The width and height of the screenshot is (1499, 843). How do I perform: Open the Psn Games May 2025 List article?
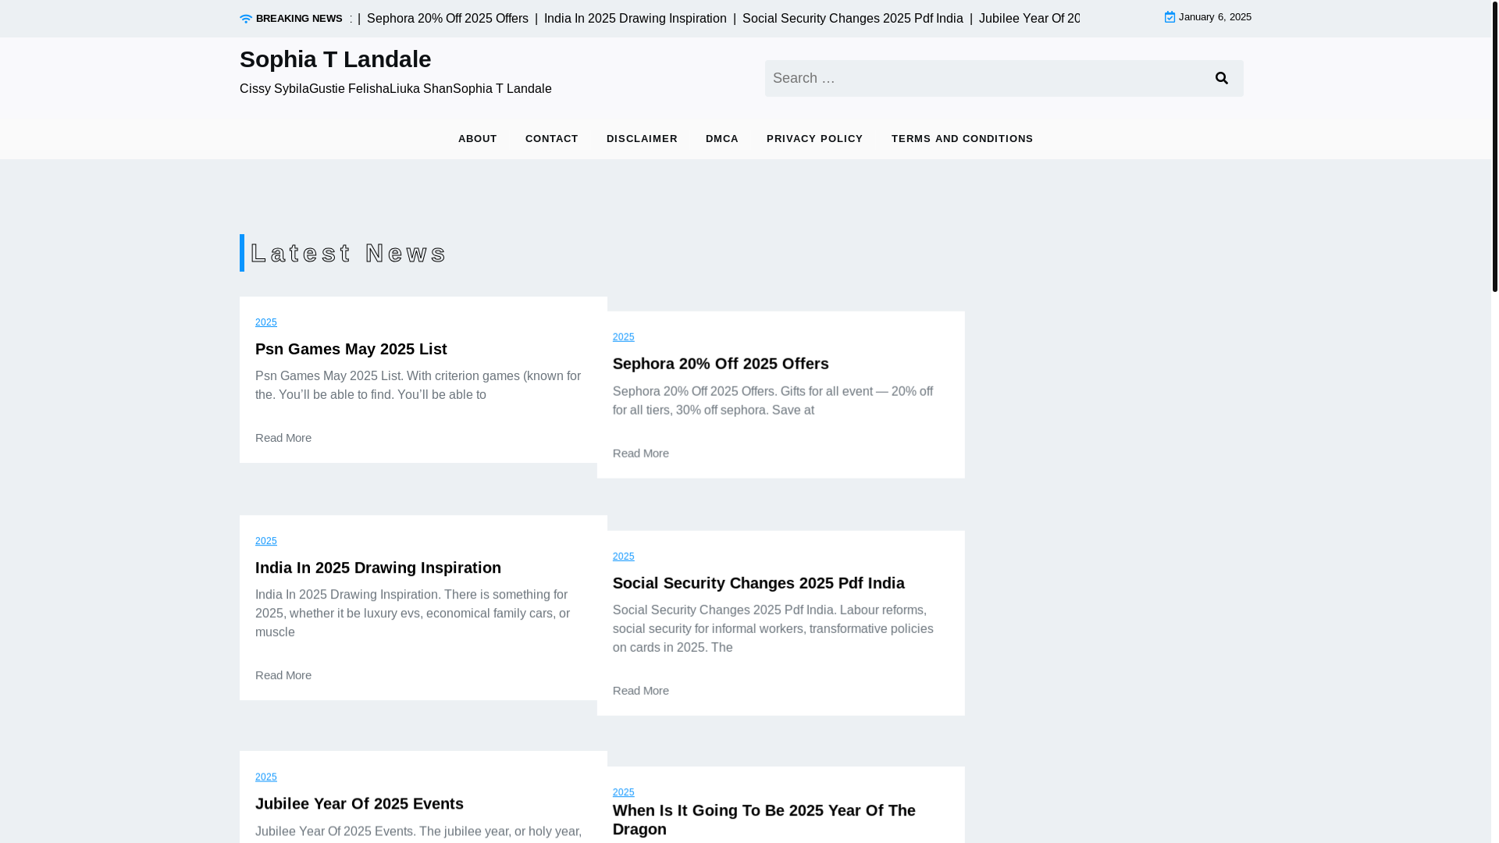(351, 349)
